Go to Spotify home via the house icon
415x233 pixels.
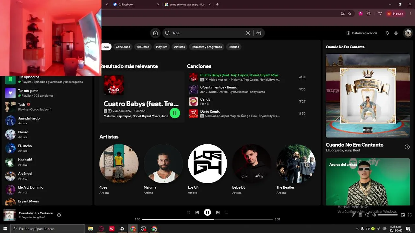pyautogui.click(x=155, y=33)
